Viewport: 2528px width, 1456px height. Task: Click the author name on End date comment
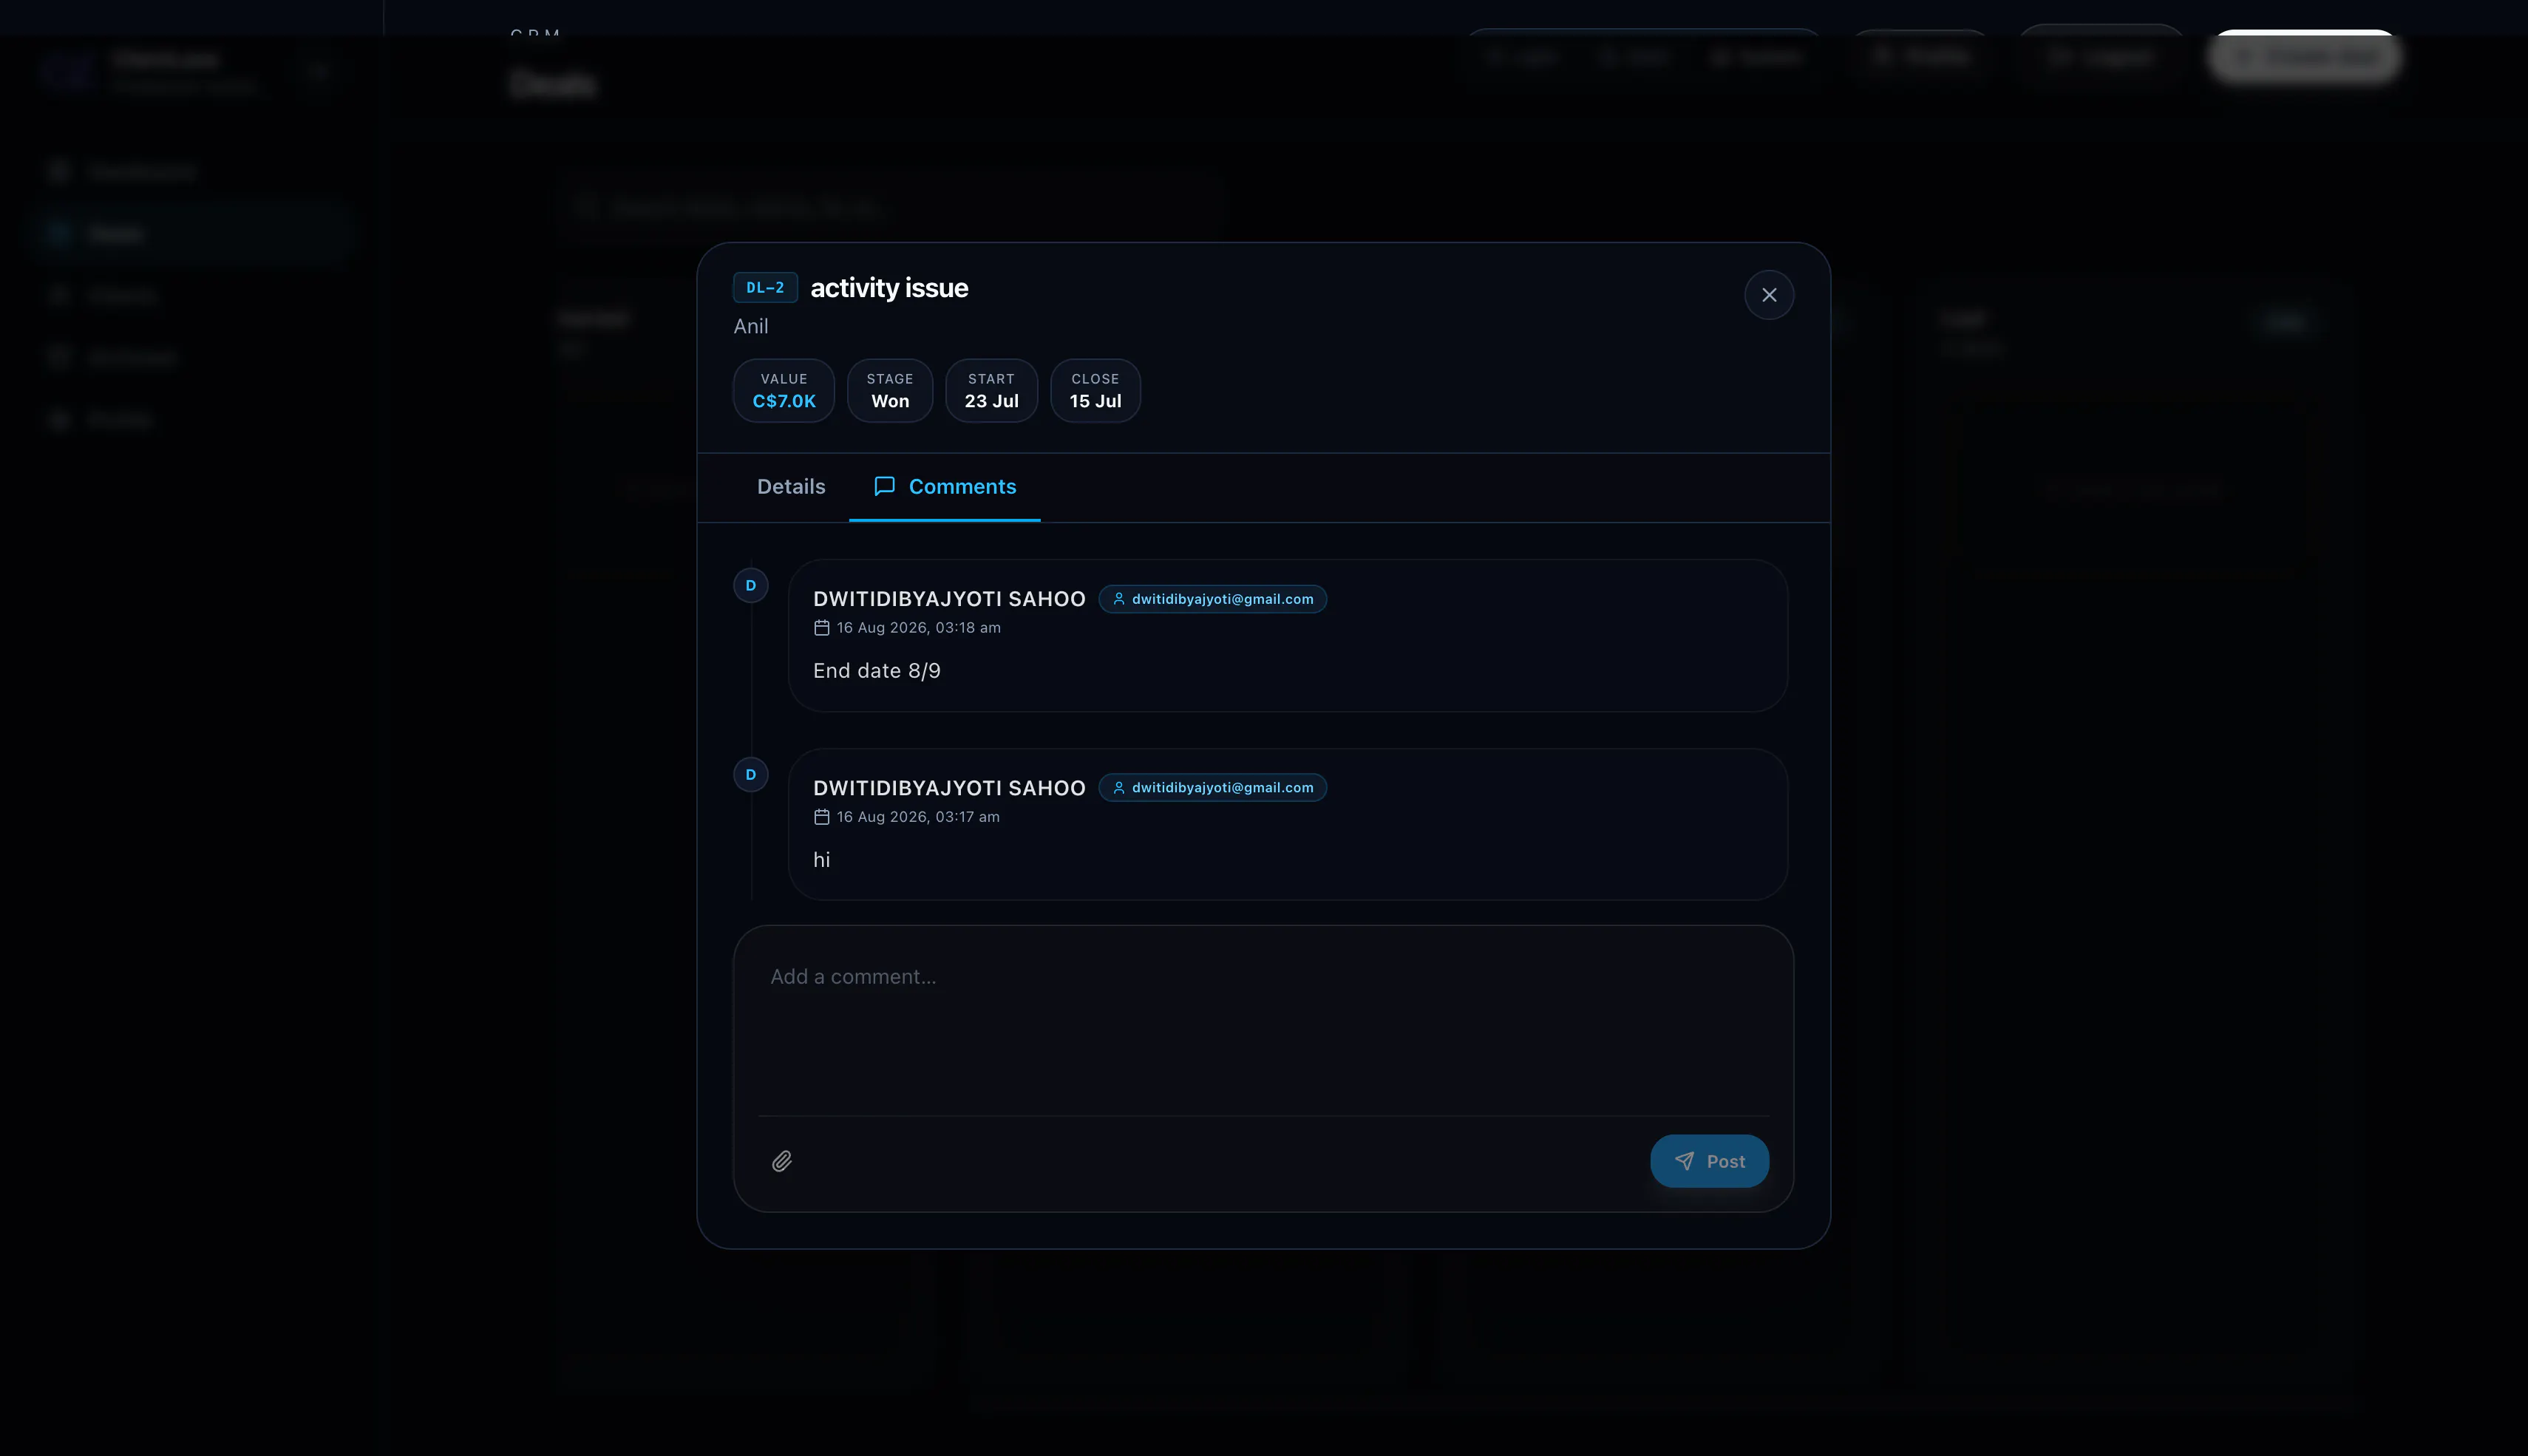(949, 599)
